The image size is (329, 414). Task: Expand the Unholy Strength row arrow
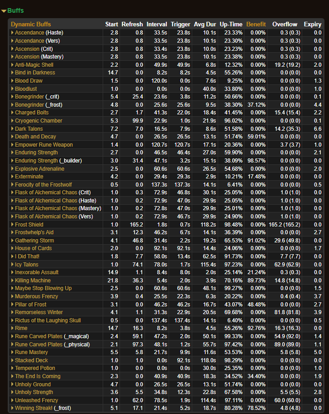(12, 392)
